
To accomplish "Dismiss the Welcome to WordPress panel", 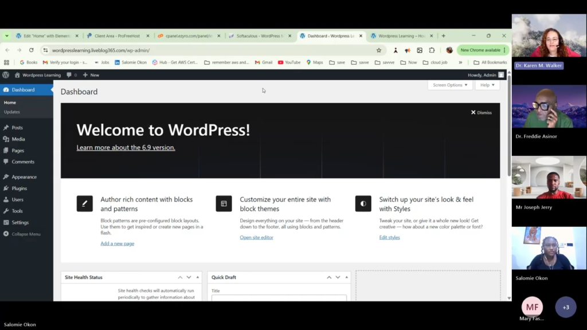I will (x=481, y=112).
